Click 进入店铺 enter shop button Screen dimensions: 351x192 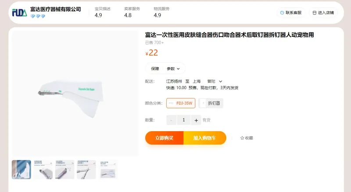pos(323,13)
